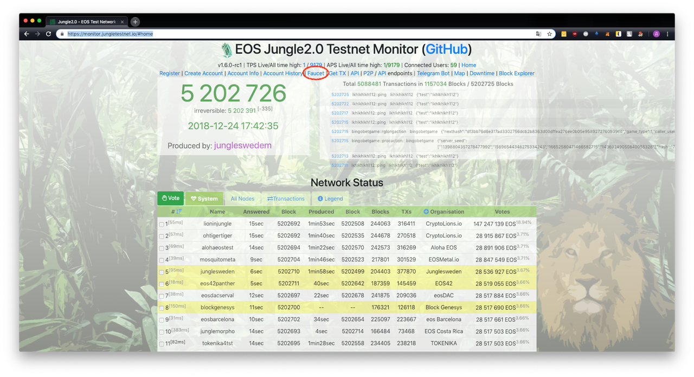Toggle the junglesweden checkbox
The height and width of the screenshot is (377, 694).
tap(162, 272)
